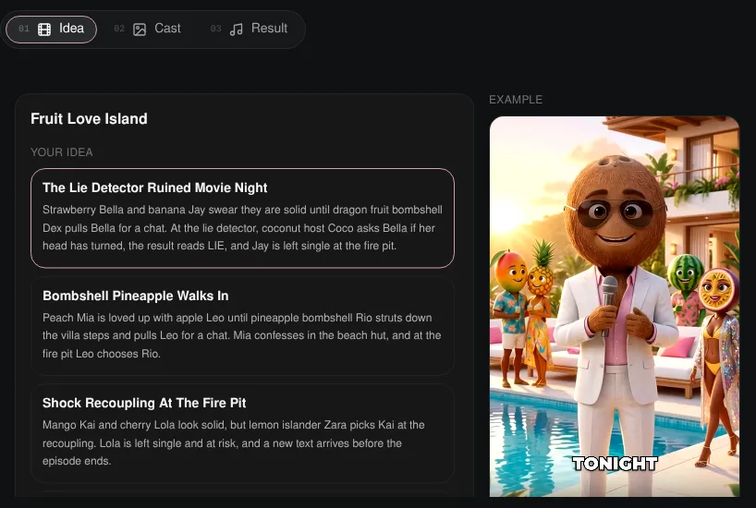Screen dimensions: 756x508
Task: Open the Cast step tab
Action: [x=148, y=30]
